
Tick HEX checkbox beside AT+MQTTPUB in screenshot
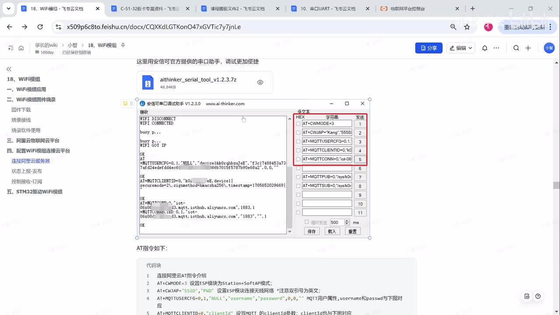[x=298, y=177]
